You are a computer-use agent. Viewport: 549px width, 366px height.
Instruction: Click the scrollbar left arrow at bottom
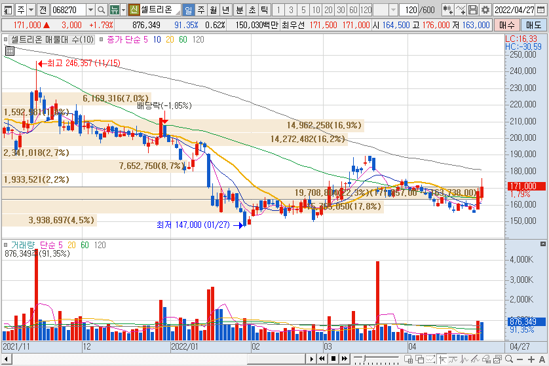pyautogui.click(x=6, y=359)
